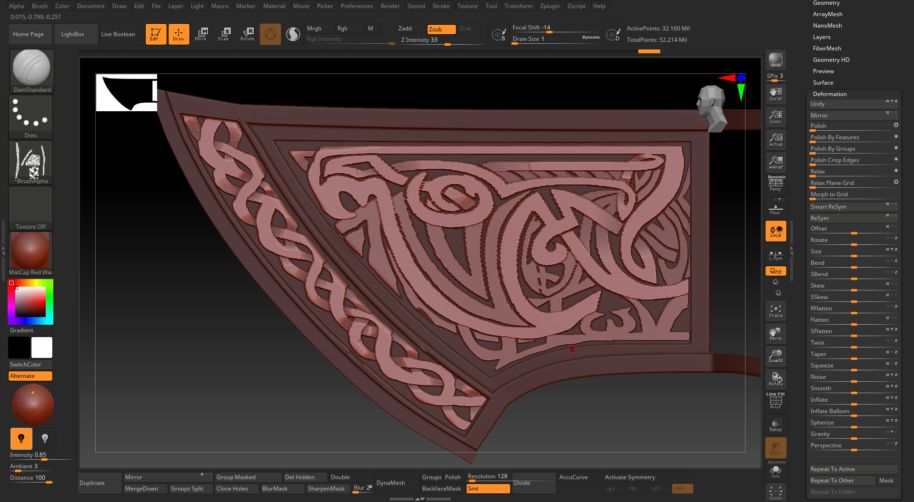914x502 pixels.
Task: Enable Transp transparency mode
Action: 775,425
